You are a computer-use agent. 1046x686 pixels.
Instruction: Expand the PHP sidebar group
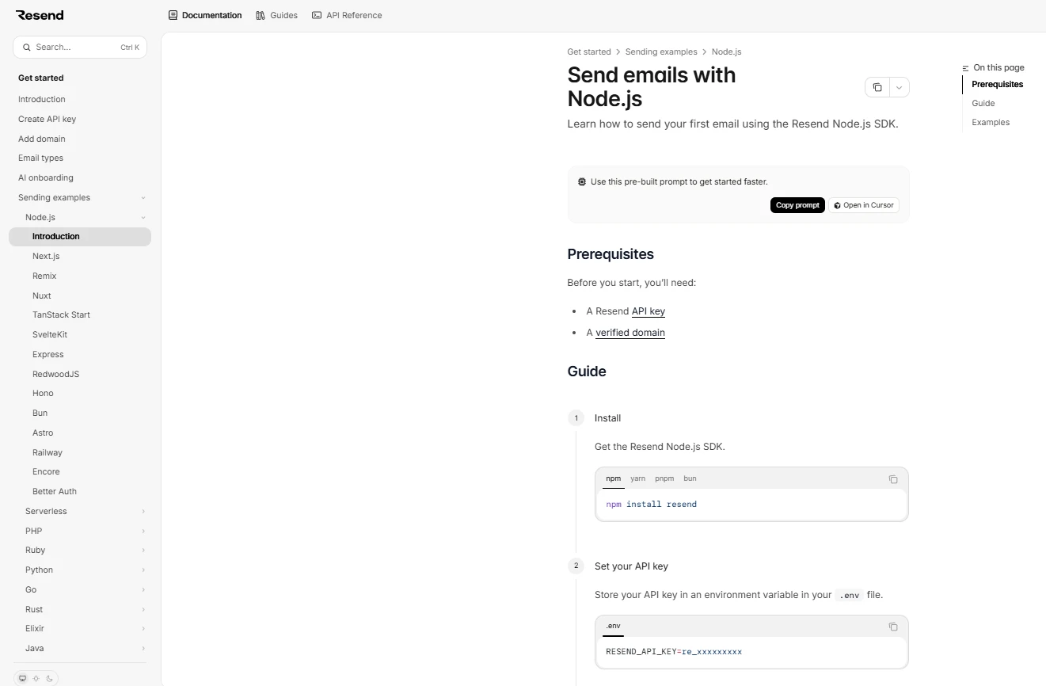click(143, 531)
